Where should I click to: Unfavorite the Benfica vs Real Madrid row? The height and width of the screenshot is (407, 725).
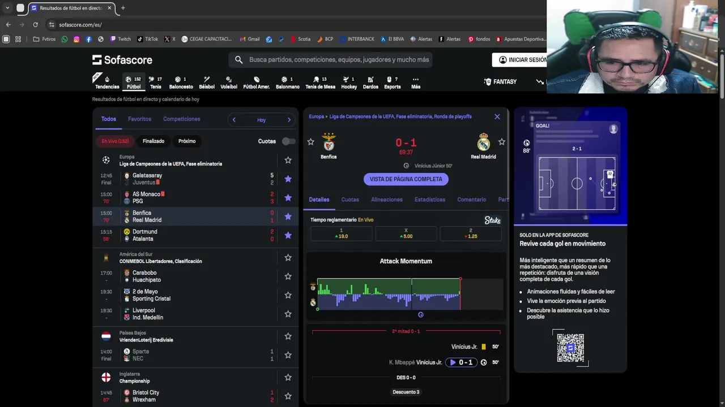point(288,217)
